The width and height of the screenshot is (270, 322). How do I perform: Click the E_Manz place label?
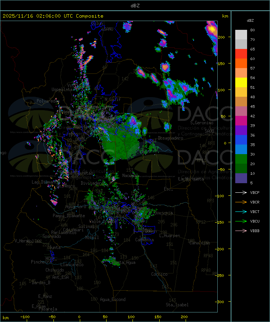(x=45, y=296)
